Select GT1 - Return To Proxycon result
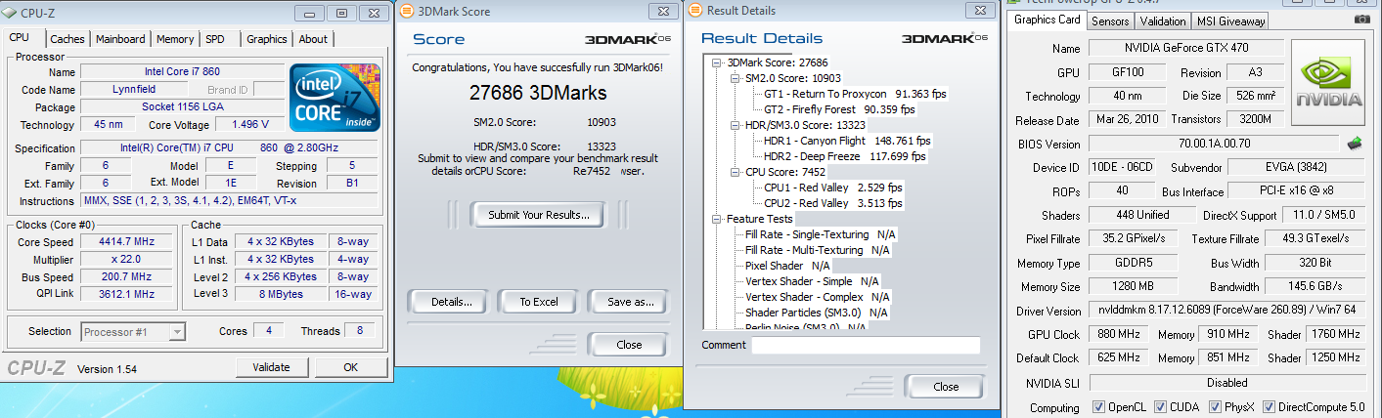The height and width of the screenshot is (418, 1382). tap(855, 94)
